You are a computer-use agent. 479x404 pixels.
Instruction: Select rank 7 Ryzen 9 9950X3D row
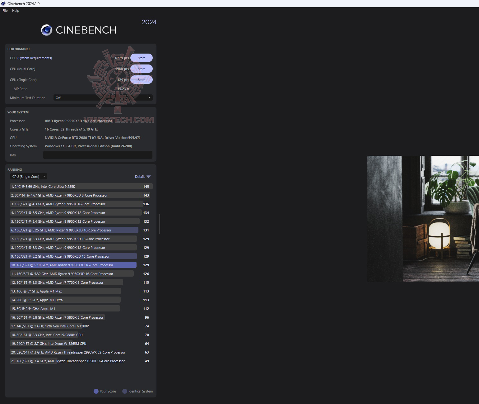pos(81,239)
